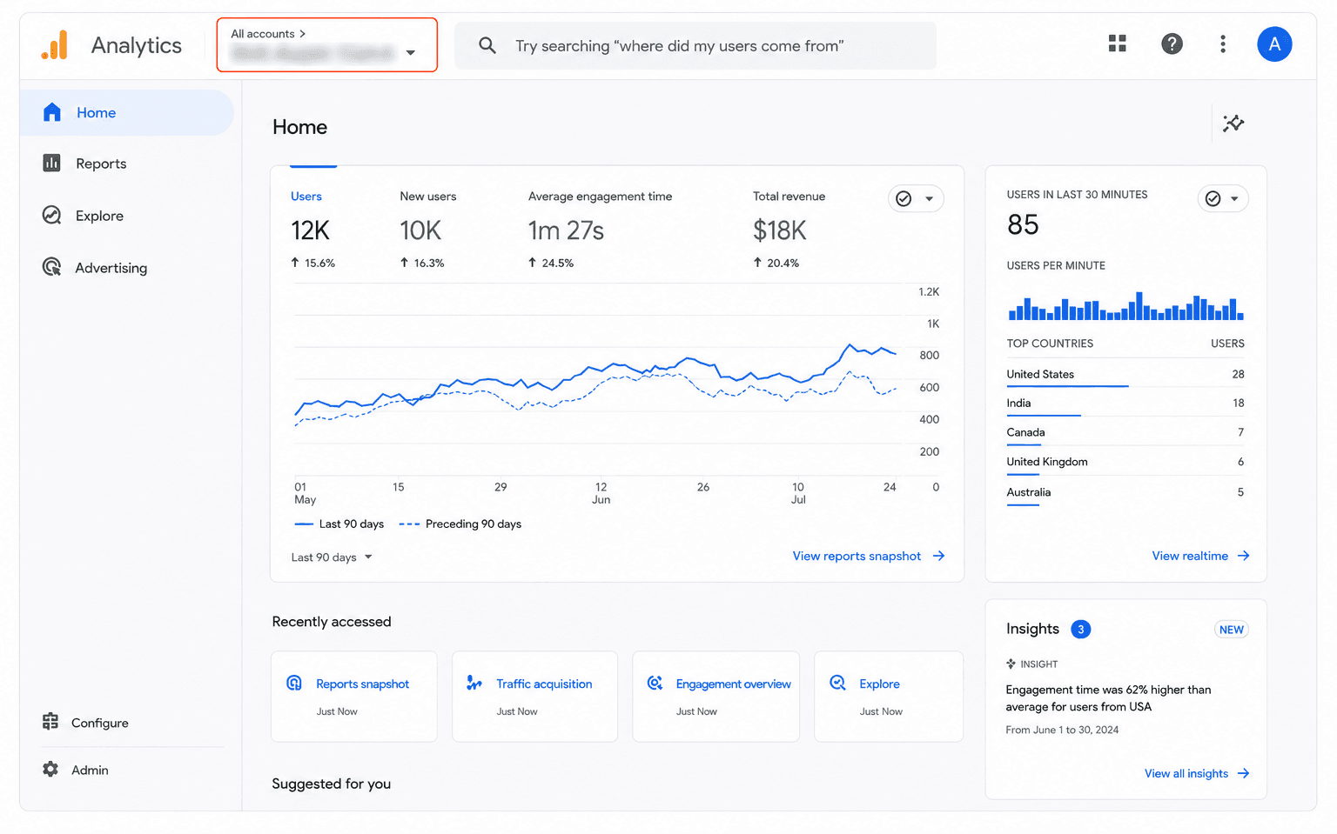Click the Reports bar chart sidebar icon

(51, 163)
